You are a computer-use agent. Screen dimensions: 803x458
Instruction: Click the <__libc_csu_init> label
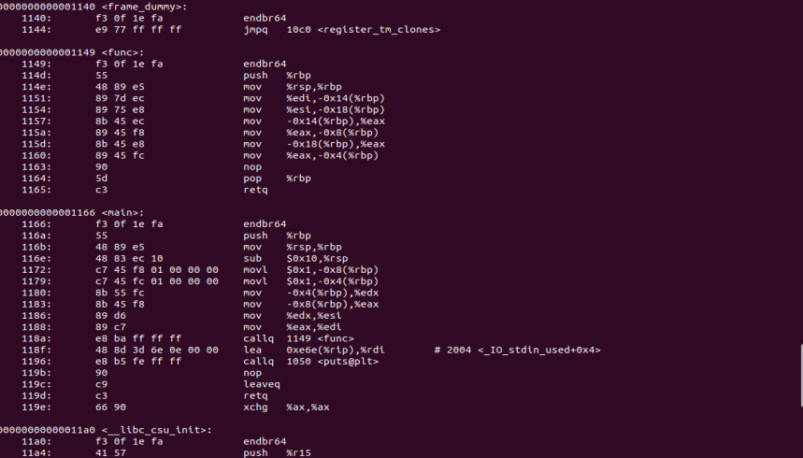[x=157, y=430]
